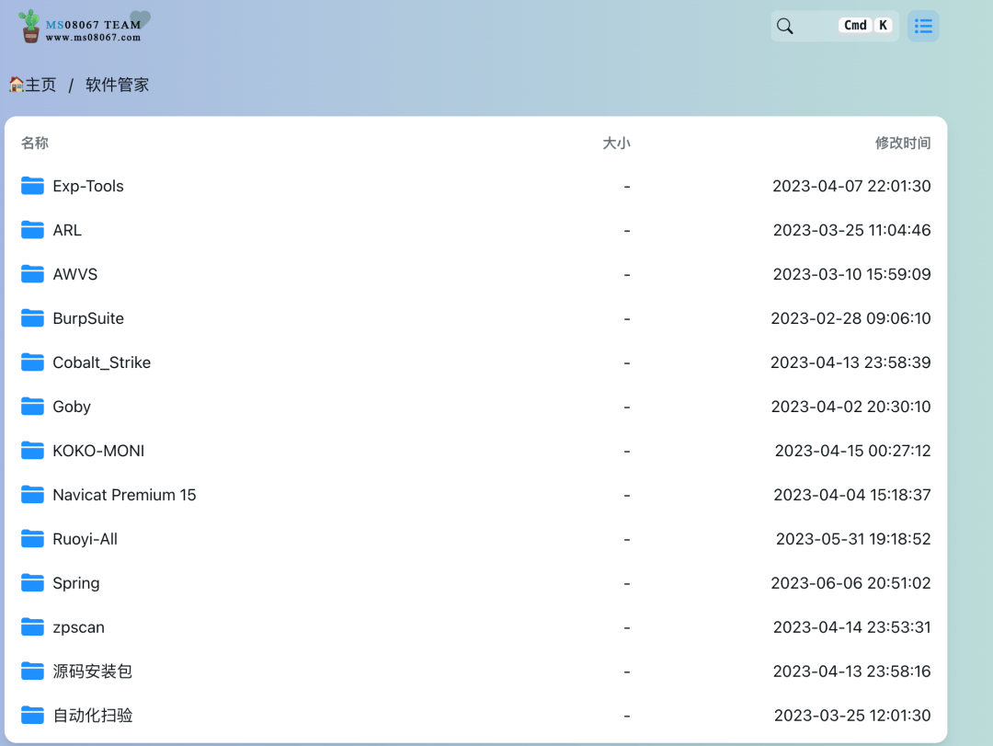Open the BurpSuite folder name
This screenshot has height=746, width=993.
(88, 318)
